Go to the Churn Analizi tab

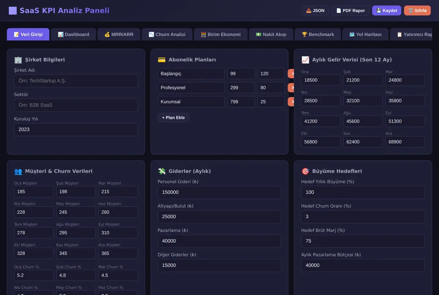[x=167, y=34]
